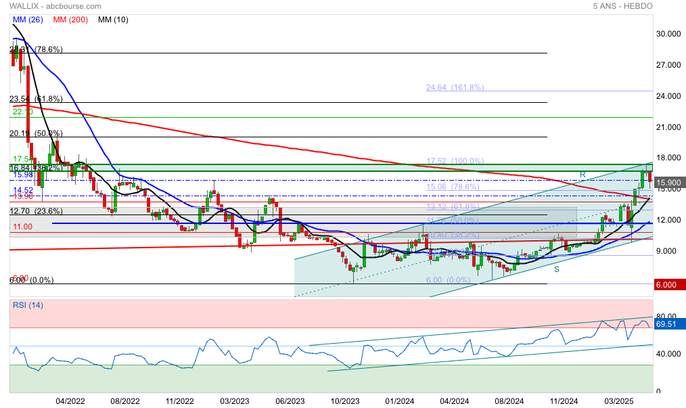Screen dimensions: 686x408
Task: Click the 13.12 (61.8%) retracement label
Action: 453,206
